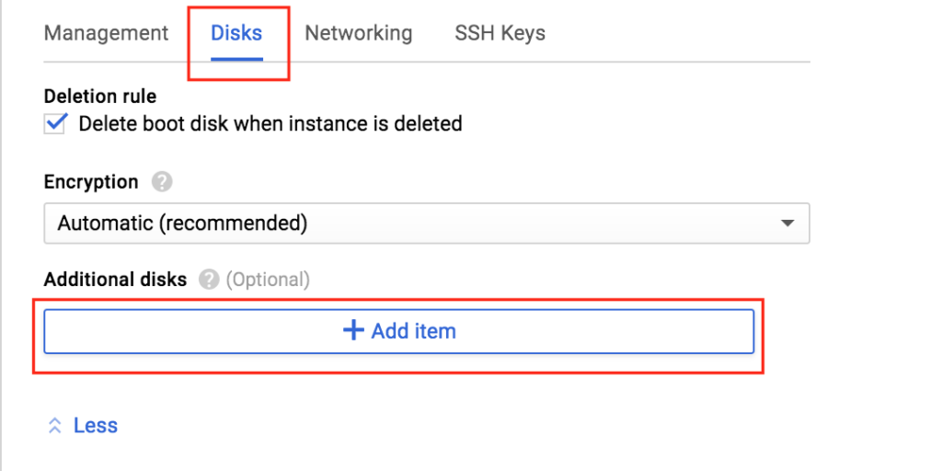Image resolution: width=942 pixels, height=471 pixels.
Task: Click the help icon next to Additional disks
Action: pyautogui.click(x=209, y=280)
